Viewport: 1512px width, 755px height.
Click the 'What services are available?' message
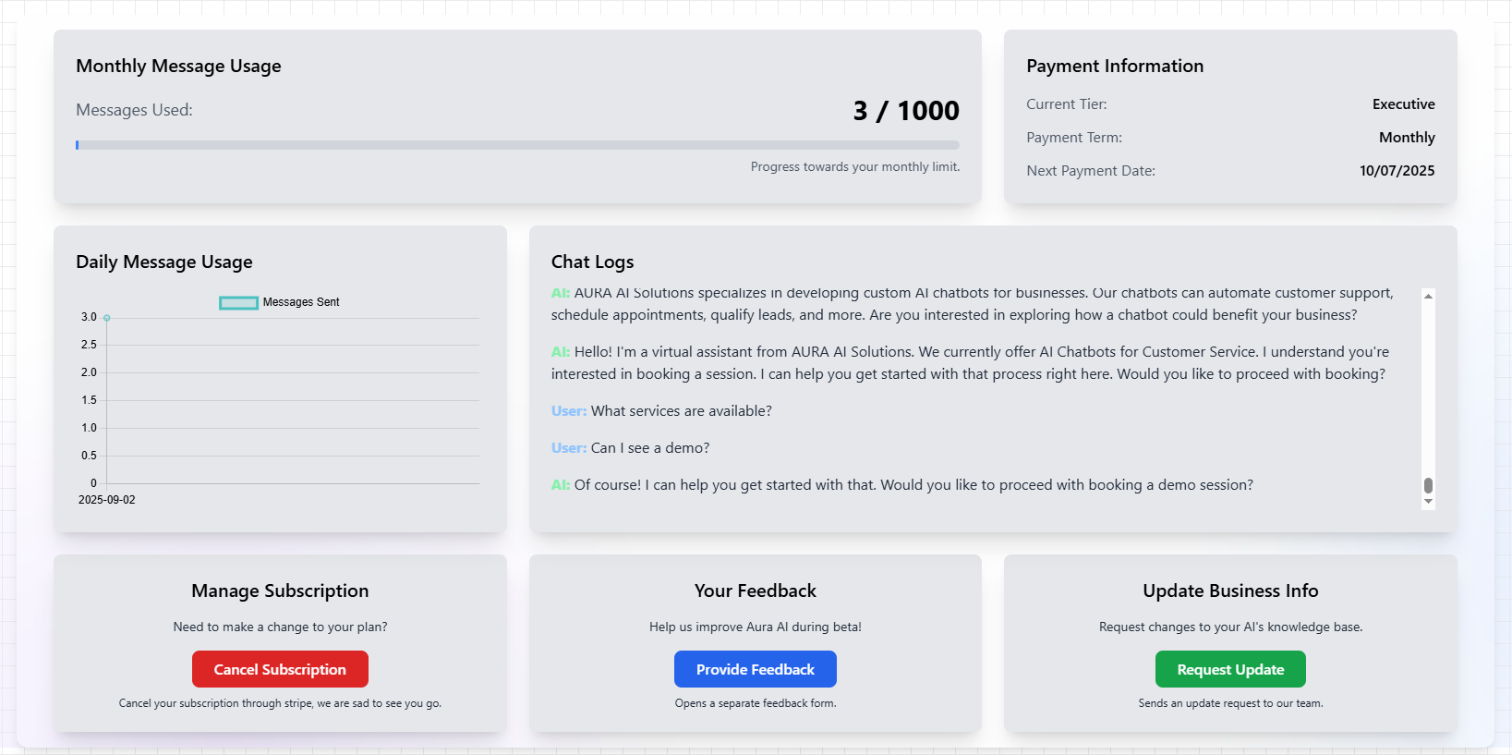click(x=681, y=411)
